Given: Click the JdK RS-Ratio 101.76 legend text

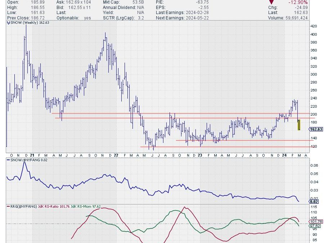Looking at the screenshot, I should tap(54, 206).
